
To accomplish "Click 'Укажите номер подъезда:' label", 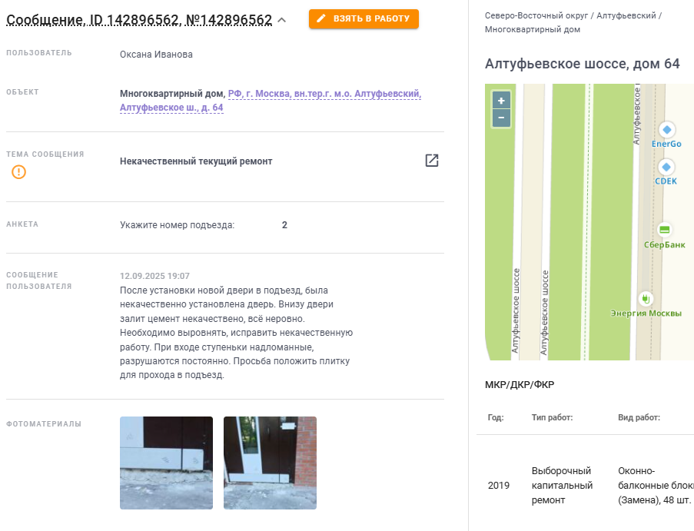I will (177, 225).
